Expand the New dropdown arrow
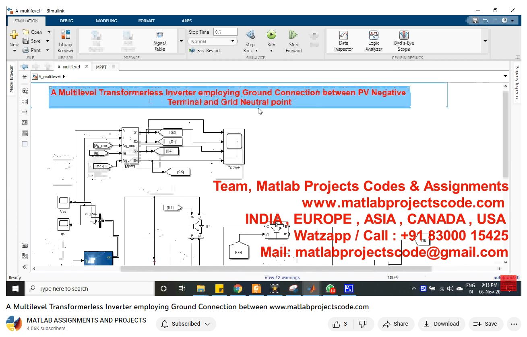 (14, 51)
